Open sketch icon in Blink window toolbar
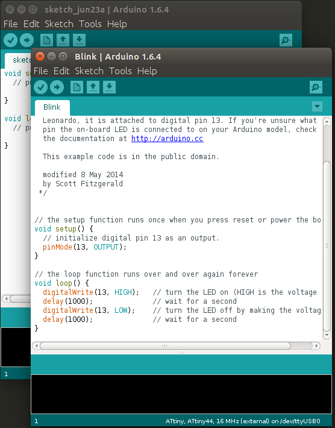This screenshot has width=335, height=428. (93, 87)
